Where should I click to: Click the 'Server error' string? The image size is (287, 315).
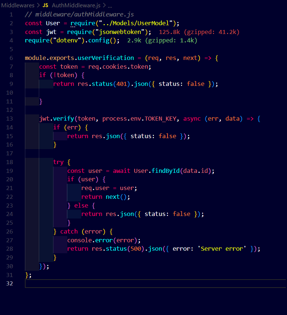tap(222, 249)
